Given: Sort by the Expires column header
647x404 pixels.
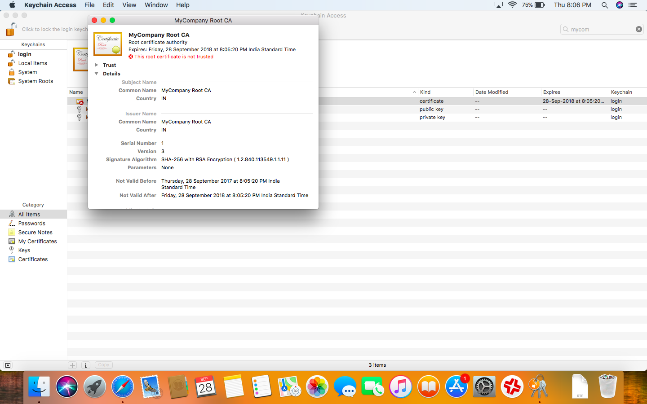Looking at the screenshot, I should [575, 92].
